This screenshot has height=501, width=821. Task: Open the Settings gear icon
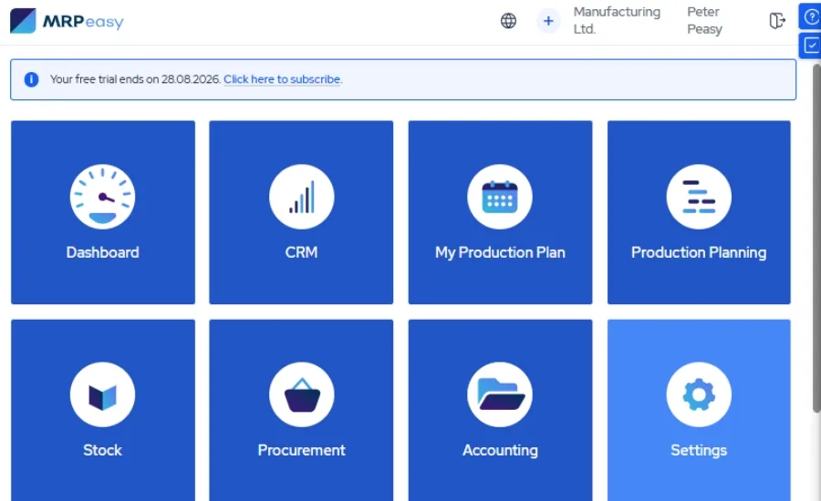699,394
